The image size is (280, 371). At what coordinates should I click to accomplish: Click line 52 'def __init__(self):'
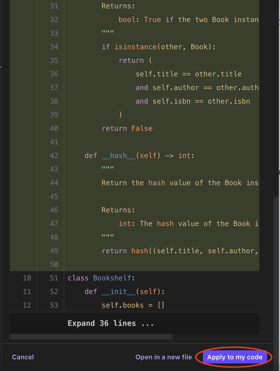[125, 292]
